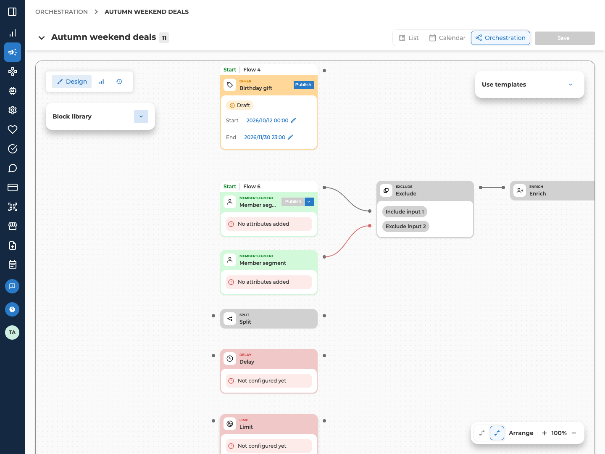
Task: Click the Arrange button
Action: click(521, 433)
